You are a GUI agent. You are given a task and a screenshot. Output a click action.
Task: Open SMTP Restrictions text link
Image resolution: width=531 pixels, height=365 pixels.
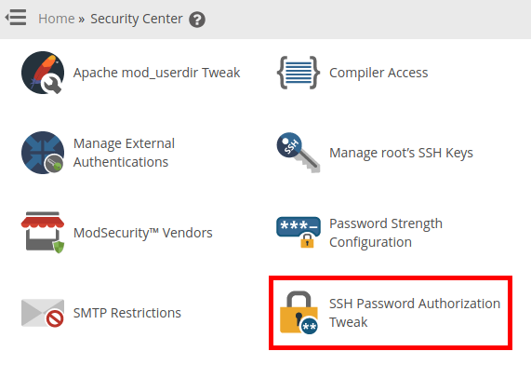click(x=127, y=313)
